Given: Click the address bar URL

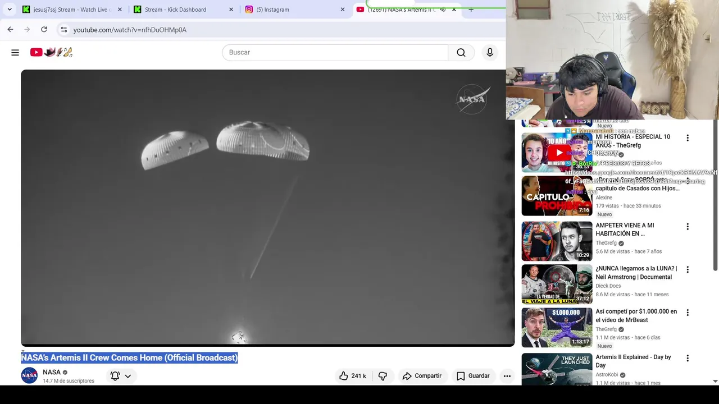Looking at the screenshot, I should [130, 30].
